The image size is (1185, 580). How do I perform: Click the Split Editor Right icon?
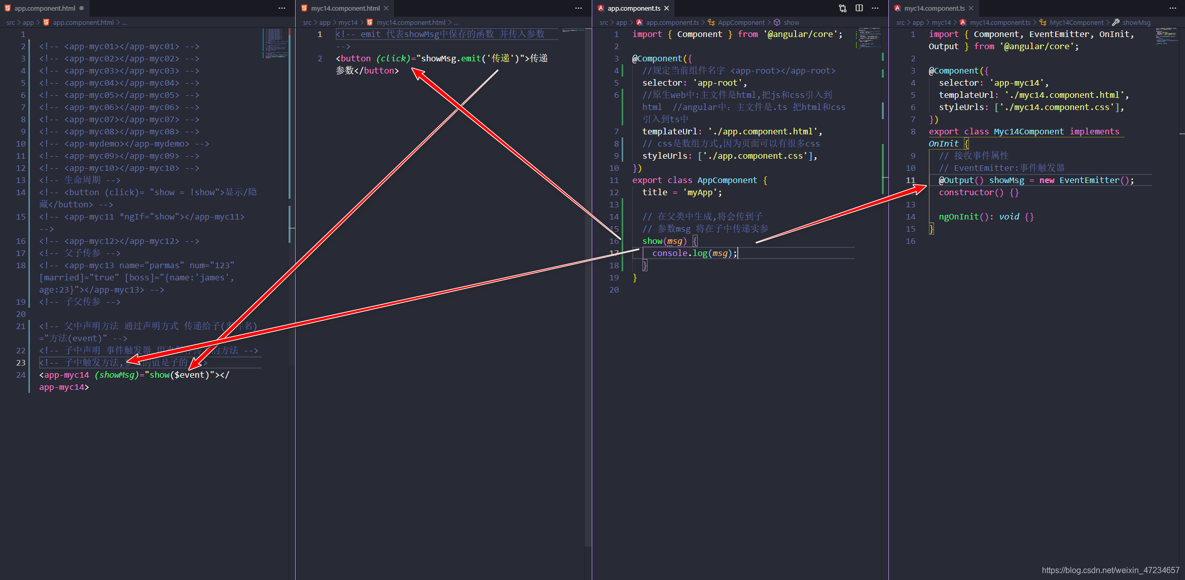coord(859,8)
